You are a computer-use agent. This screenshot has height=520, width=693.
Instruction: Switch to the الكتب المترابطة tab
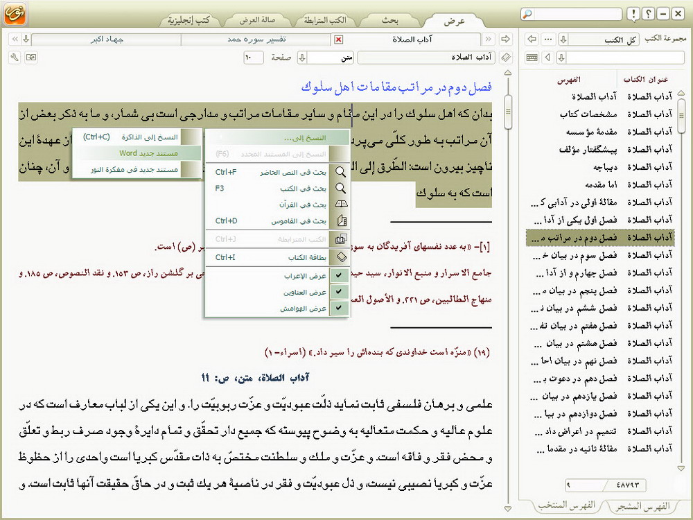click(325, 20)
